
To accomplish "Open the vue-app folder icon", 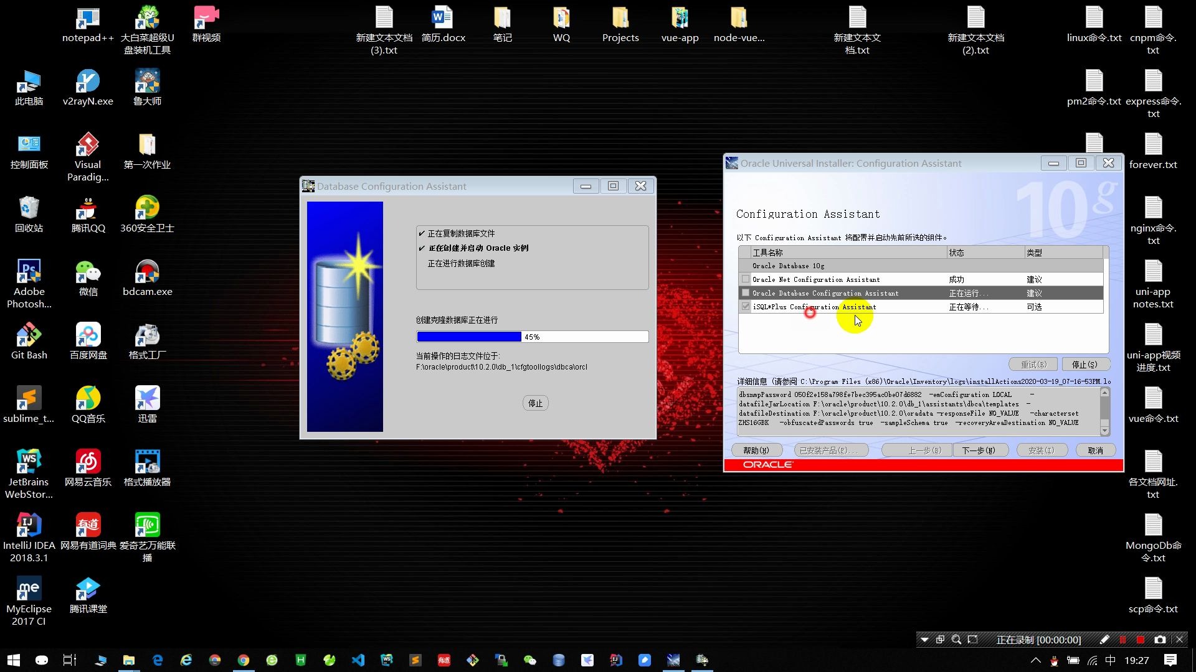I will point(680,25).
